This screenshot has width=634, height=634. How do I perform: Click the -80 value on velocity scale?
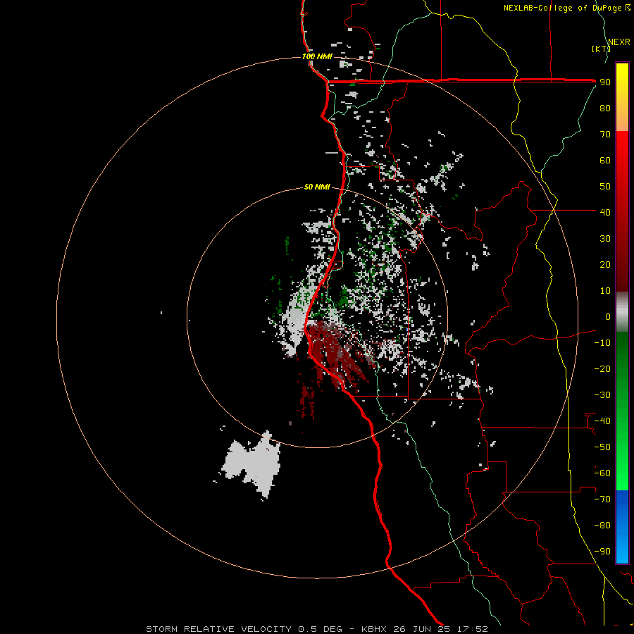(602, 526)
